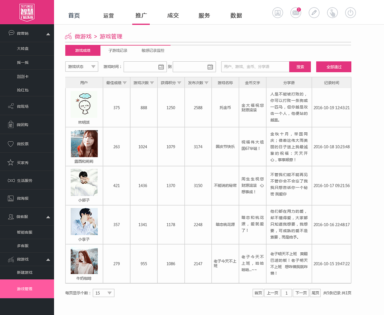Click the hand pointer icon in header
The height and width of the screenshot is (315, 384).
(332, 13)
